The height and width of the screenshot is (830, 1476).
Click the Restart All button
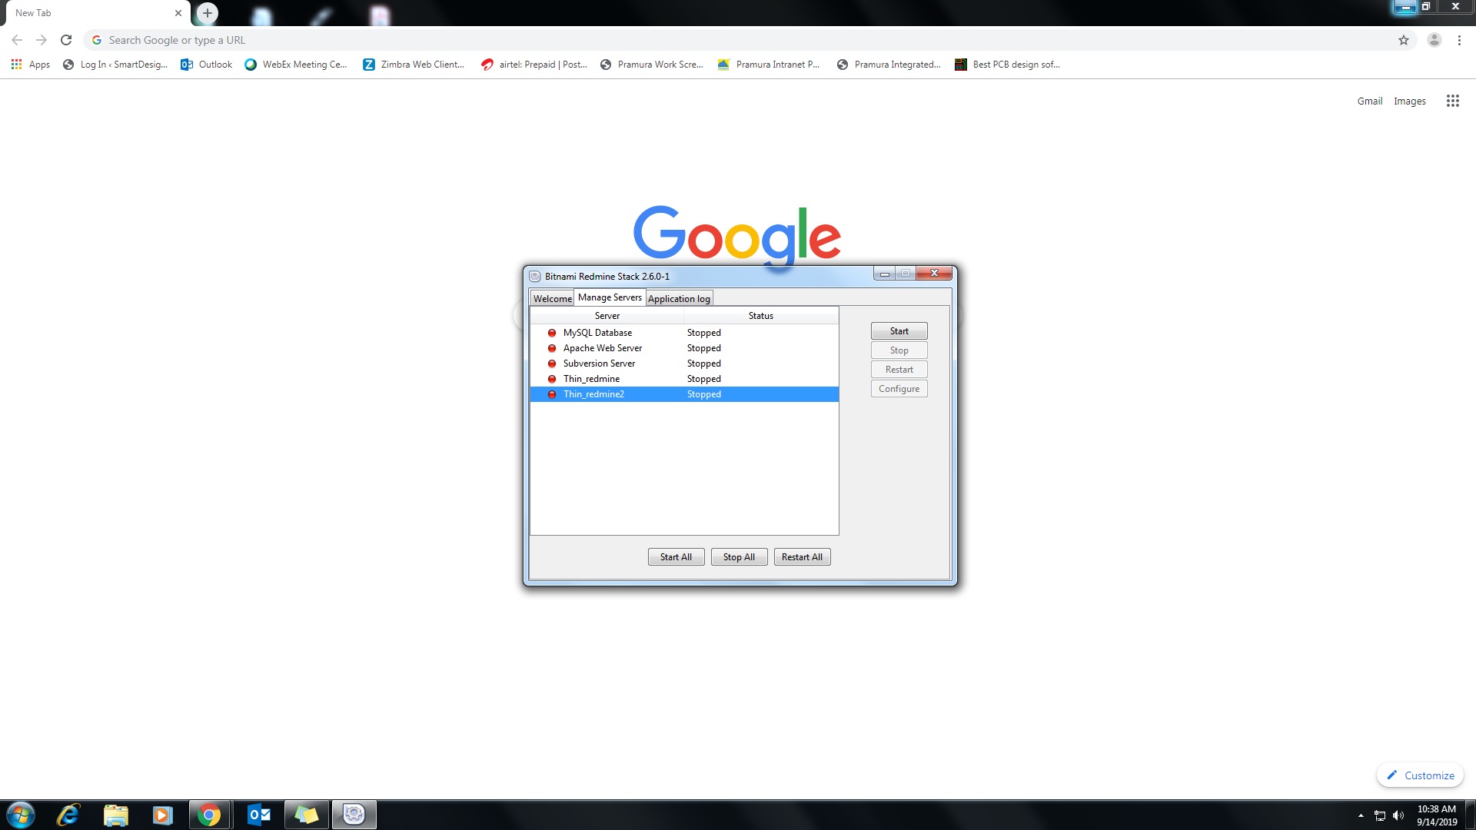[802, 557]
